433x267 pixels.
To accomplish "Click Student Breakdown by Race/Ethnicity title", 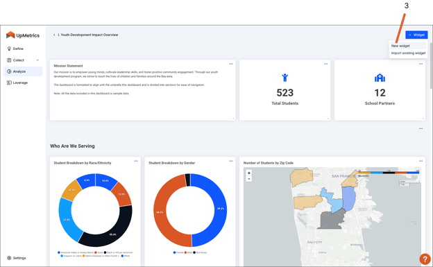I will click(x=83, y=163).
